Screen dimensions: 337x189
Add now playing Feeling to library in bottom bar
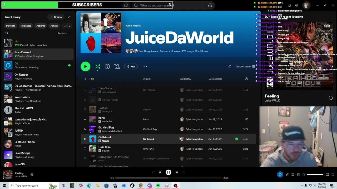[x=32, y=174]
